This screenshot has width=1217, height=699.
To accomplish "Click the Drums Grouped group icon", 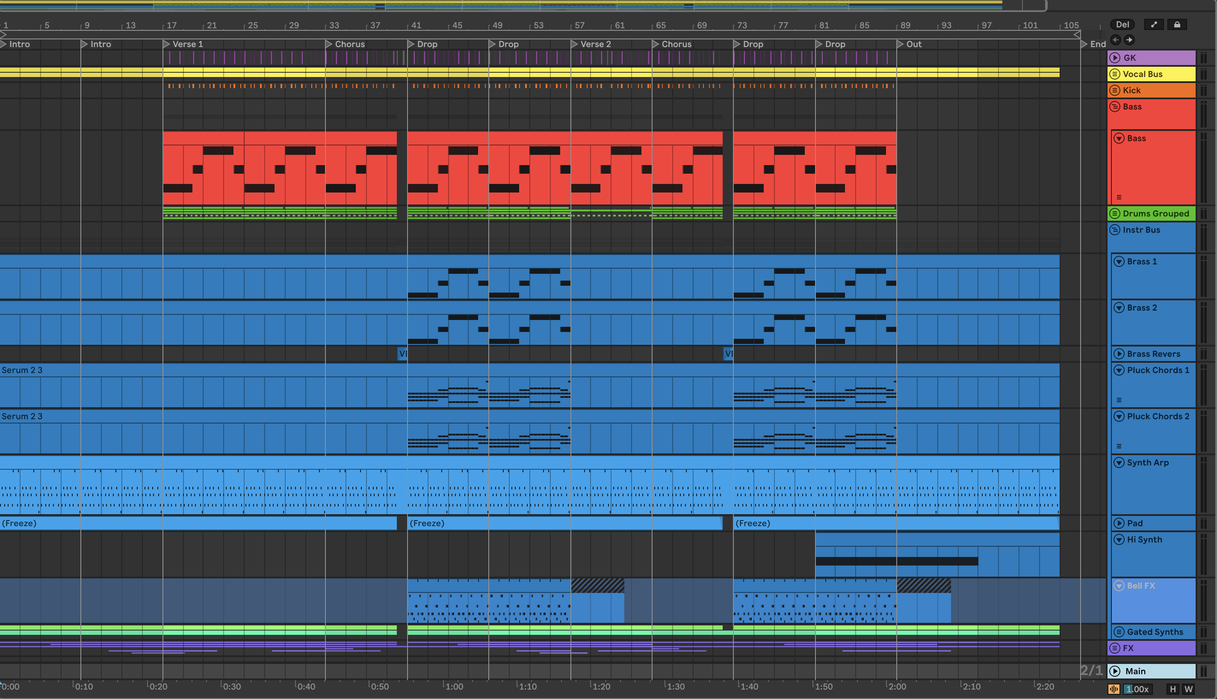I will (x=1115, y=213).
